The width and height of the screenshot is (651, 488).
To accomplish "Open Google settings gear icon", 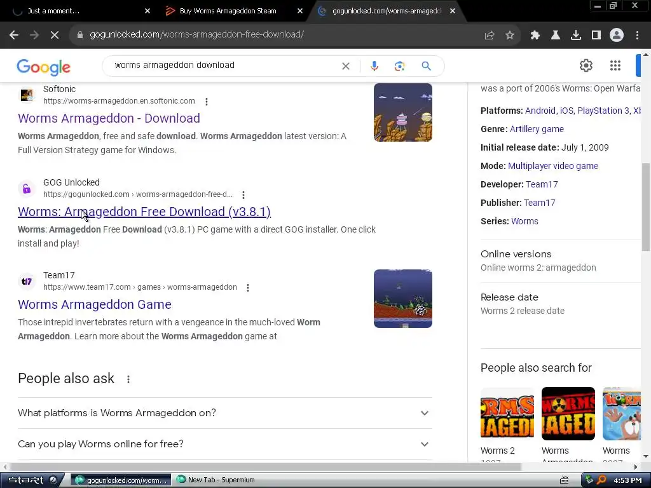I will click(586, 65).
